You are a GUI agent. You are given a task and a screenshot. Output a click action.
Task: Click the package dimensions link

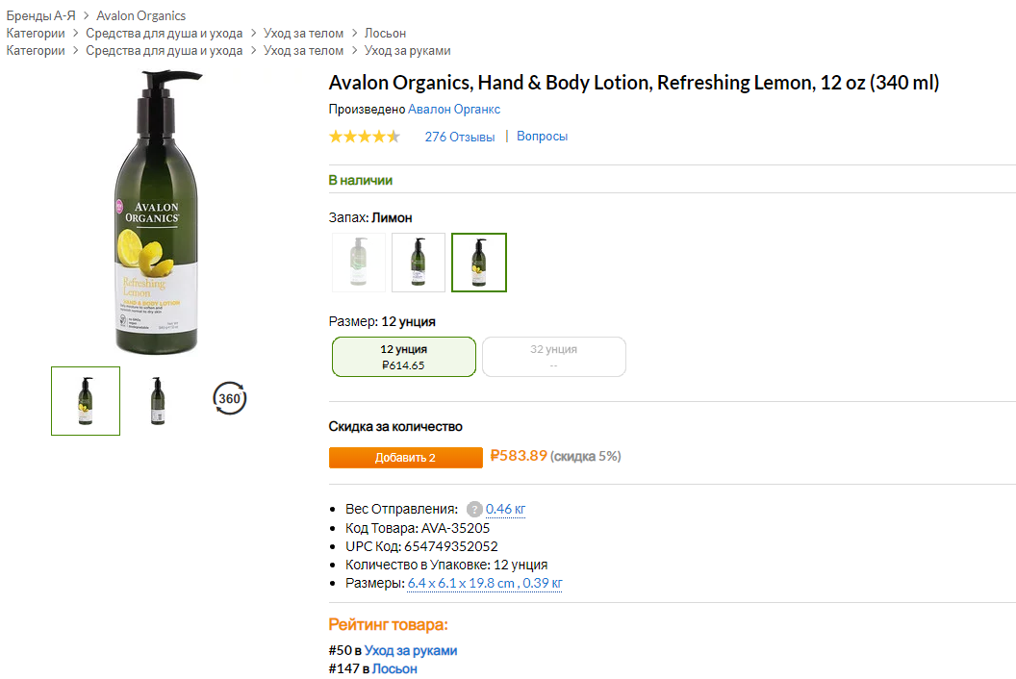[485, 583]
